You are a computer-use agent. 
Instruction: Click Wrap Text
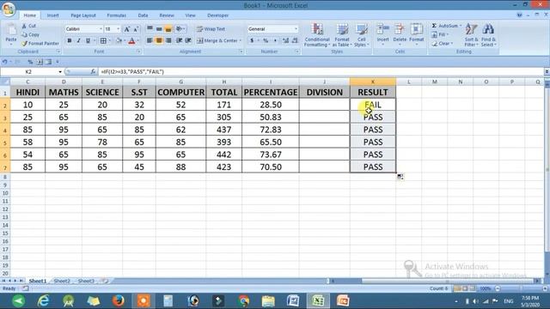[211, 28]
